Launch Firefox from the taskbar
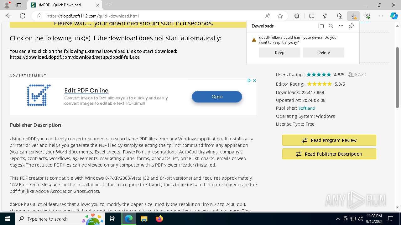Screen dimensions: 401x225 click(159, 219)
